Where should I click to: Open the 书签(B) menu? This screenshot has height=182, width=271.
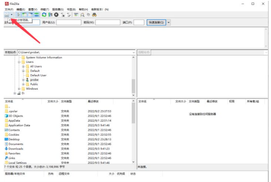pyautogui.click(x=71, y=9)
